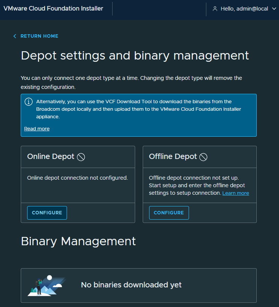Image resolution: width=279 pixels, height=307 pixels.
Task: Open the Learn more link in Offline Depot
Action: [x=236, y=193]
